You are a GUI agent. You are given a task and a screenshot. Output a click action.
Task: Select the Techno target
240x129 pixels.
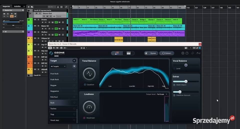pyautogui.click(x=63, y=109)
